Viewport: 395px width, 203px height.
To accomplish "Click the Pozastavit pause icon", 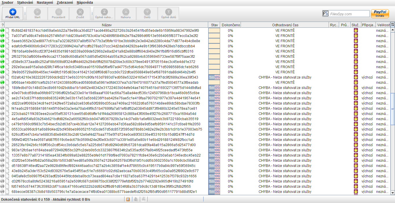I will [58, 12].
